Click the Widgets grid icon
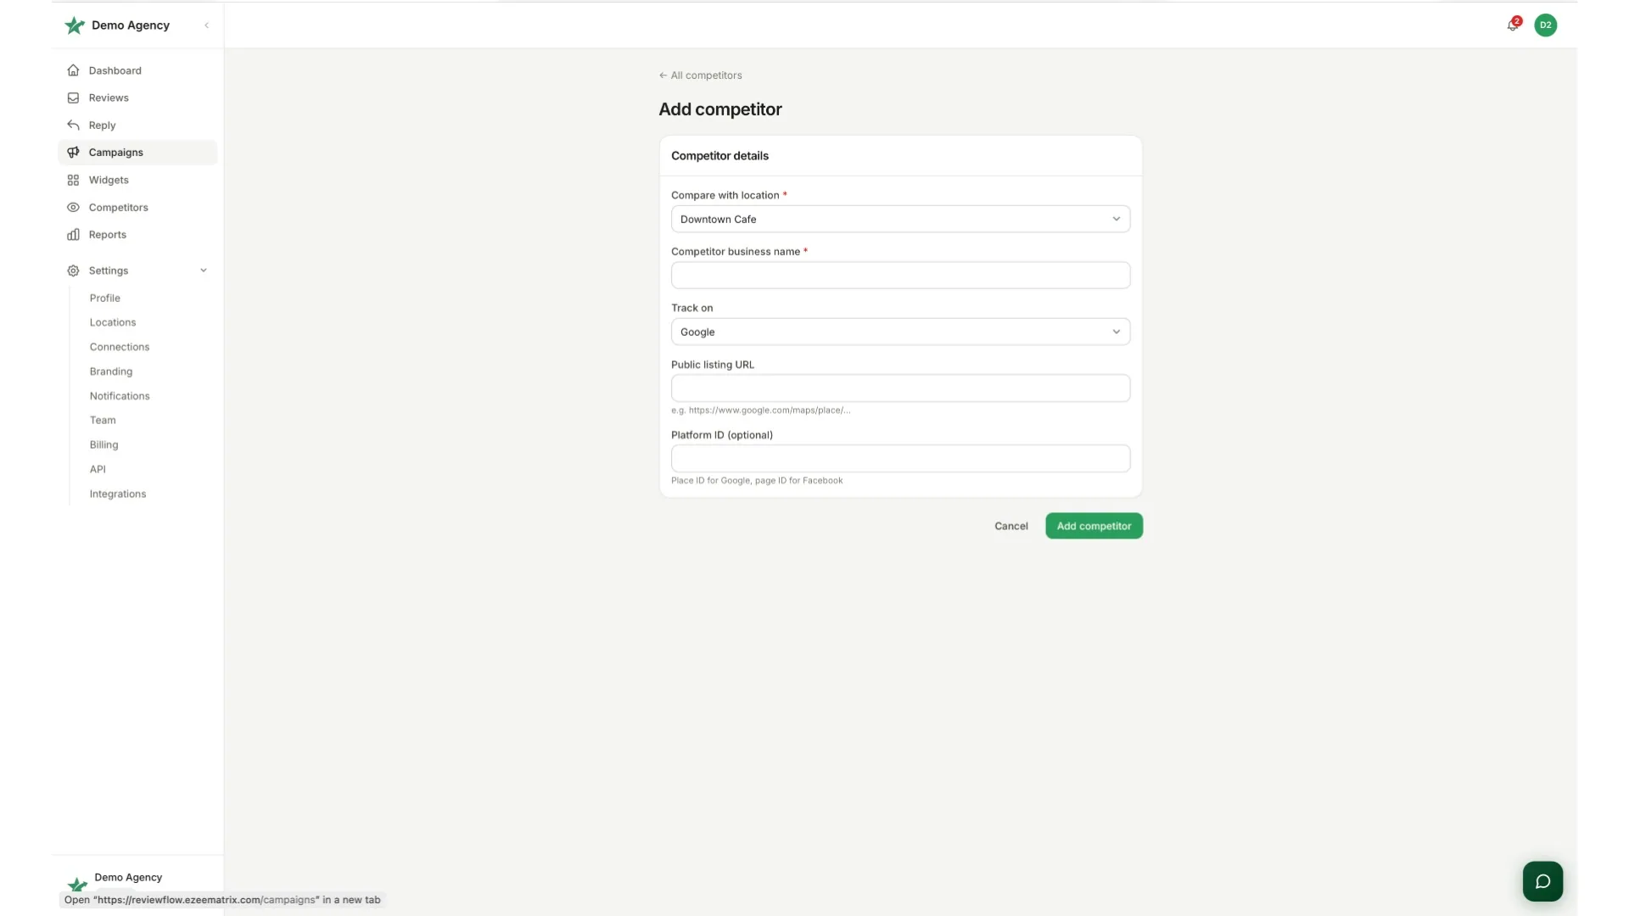The width and height of the screenshot is (1629, 916). click(73, 180)
